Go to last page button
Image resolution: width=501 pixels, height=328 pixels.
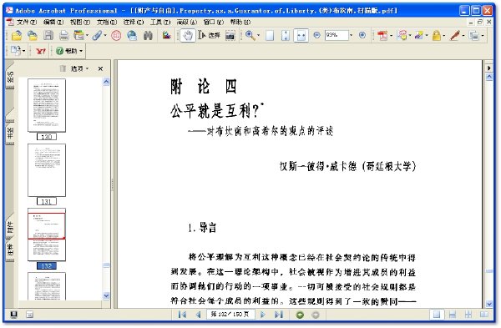point(279,315)
